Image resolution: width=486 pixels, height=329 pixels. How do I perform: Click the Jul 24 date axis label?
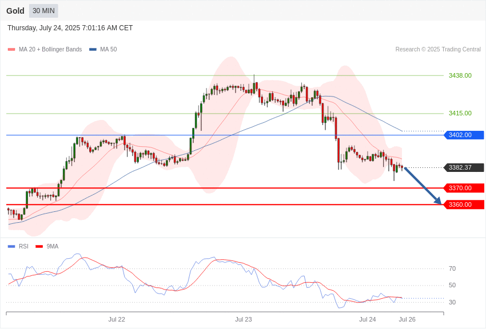click(x=367, y=319)
